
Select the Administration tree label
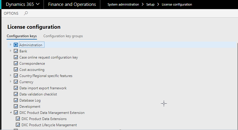tap(31, 45)
